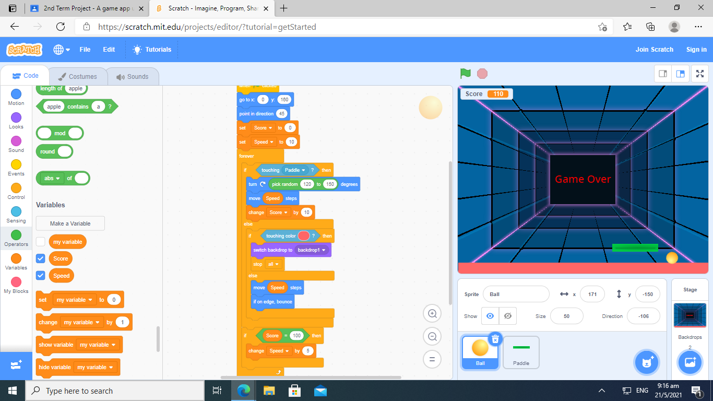Enable the my variable checkbox
Screen dimensions: 713x401
(41, 242)
